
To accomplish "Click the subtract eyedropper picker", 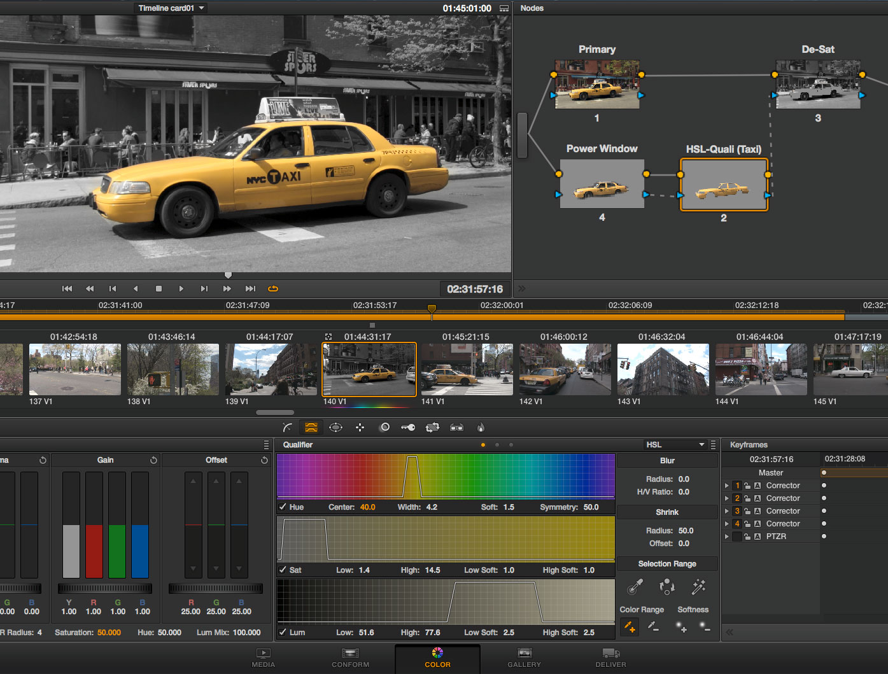I will click(x=653, y=627).
